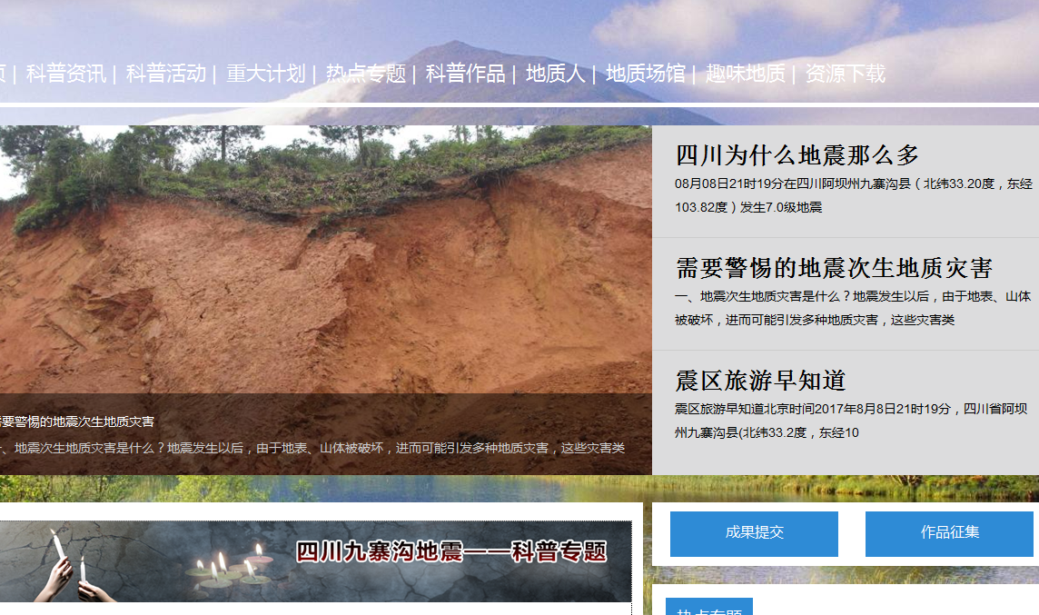Open 热点专题 in the top navigation

pyautogui.click(x=366, y=74)
